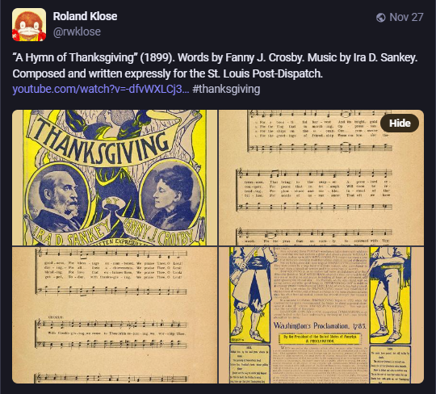Open the Thanksgiving cover illustration thumbnail
The height and width of the screenshot is (394, 436).
115,178
